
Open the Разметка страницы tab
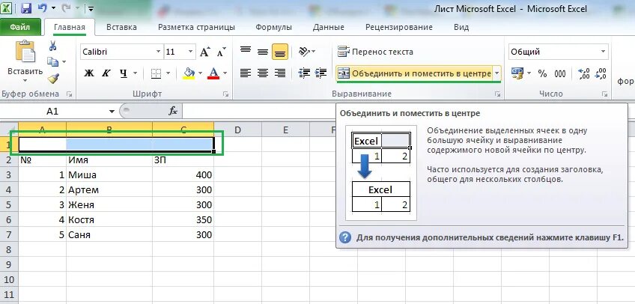point(196,27)
